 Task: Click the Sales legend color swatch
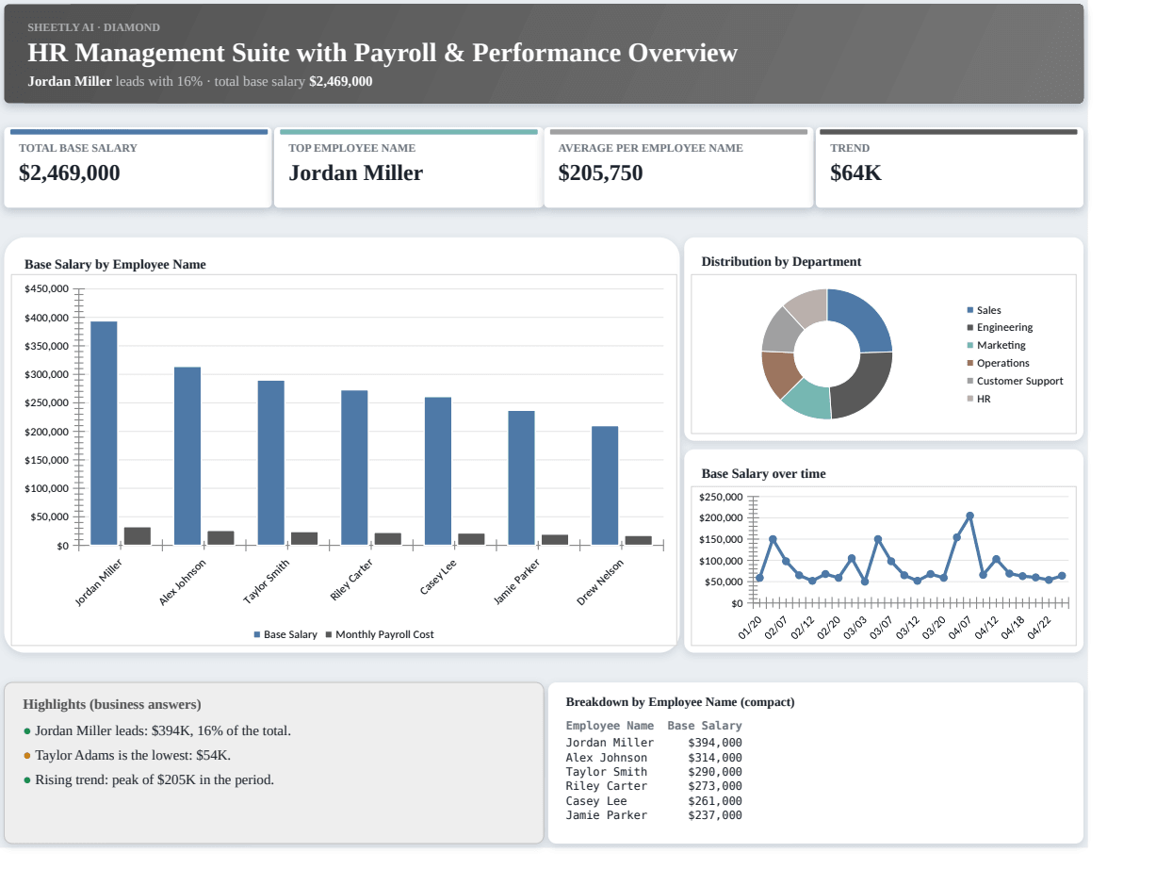(970, 310)
